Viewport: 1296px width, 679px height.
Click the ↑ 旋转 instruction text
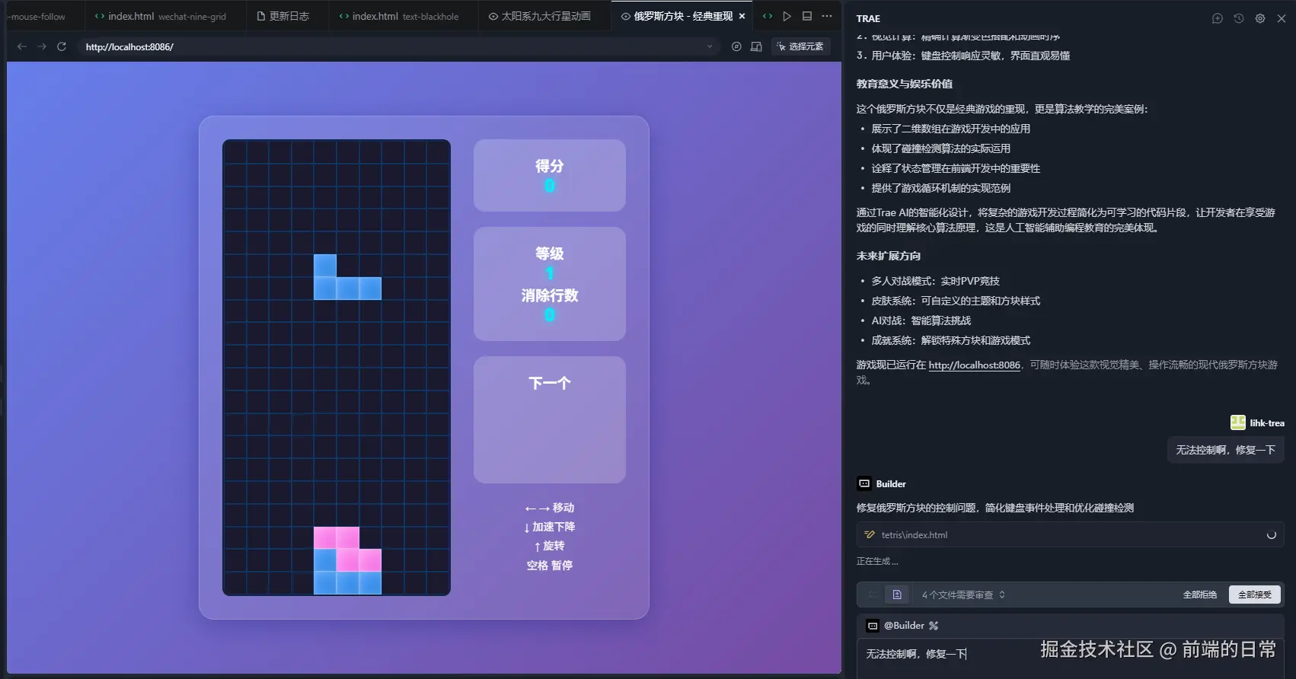tap(550, 546)
